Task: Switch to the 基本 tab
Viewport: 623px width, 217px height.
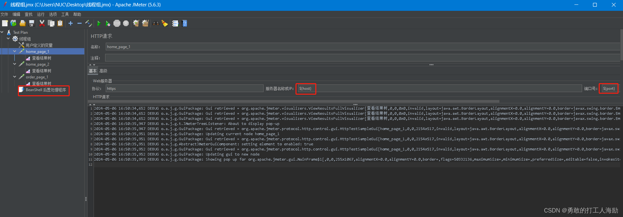Action: click(93, 71)
